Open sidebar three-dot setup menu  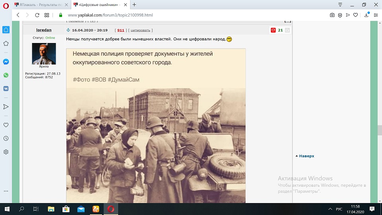[6, 191]
